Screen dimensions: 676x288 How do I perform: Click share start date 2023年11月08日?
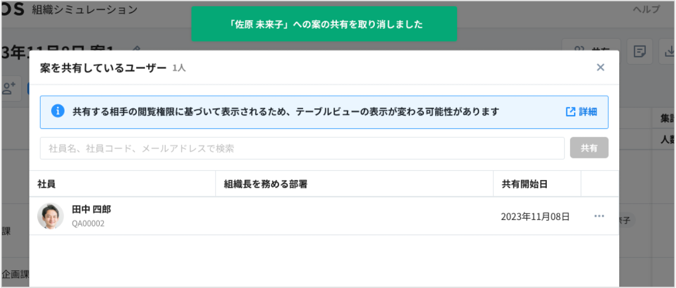pos(535,217)
